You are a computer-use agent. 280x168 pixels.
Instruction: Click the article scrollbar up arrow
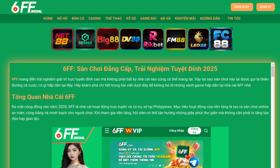click(x=273, y=64)
